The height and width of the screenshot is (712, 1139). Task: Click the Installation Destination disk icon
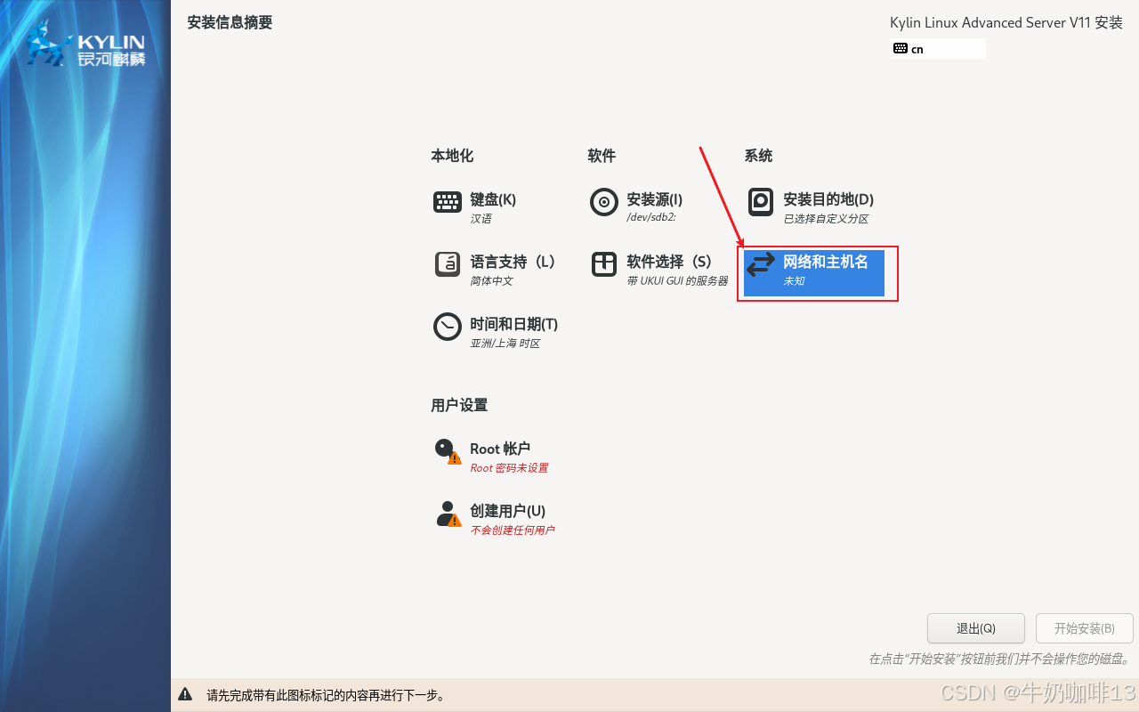coord(761,202)
